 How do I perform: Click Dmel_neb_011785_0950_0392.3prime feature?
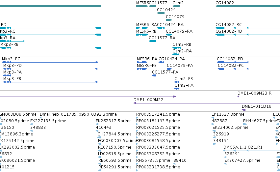click(x=41, y=118)
